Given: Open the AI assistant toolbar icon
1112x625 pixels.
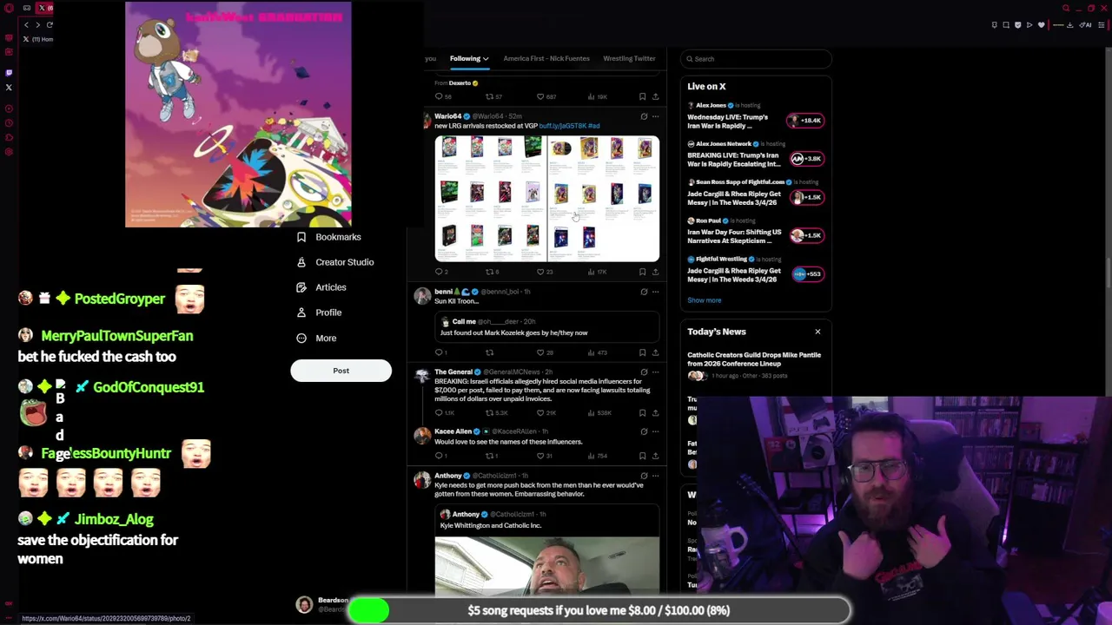Looking at the screenshot, I should coord(1085,24).
